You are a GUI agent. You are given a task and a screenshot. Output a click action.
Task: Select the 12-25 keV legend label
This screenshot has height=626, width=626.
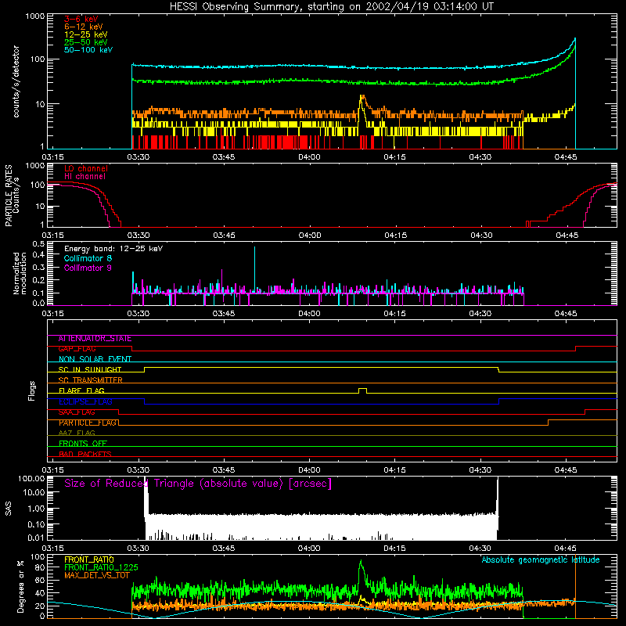pyautogui.click(x=86, y=34)
